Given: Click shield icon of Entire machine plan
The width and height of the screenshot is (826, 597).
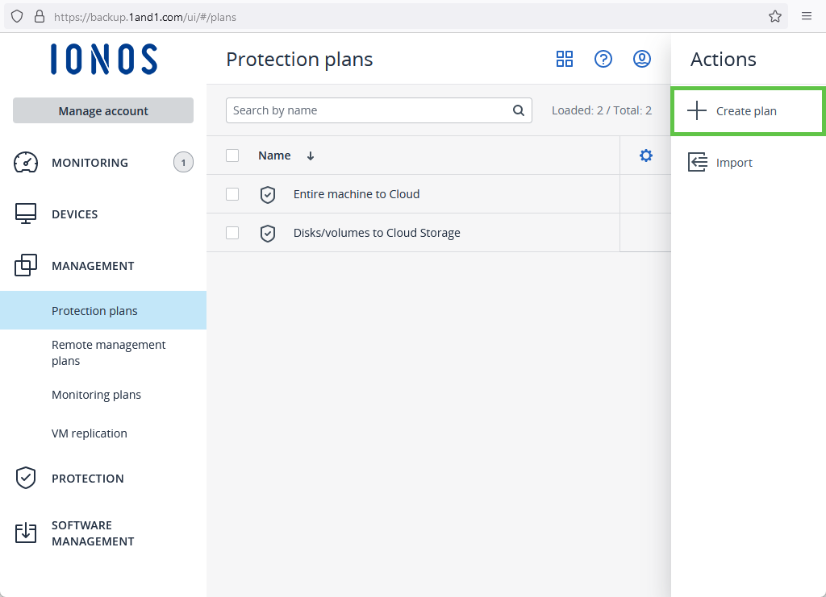Looking at the screenshot, I should pyautogui.click(x=268, y=194).
